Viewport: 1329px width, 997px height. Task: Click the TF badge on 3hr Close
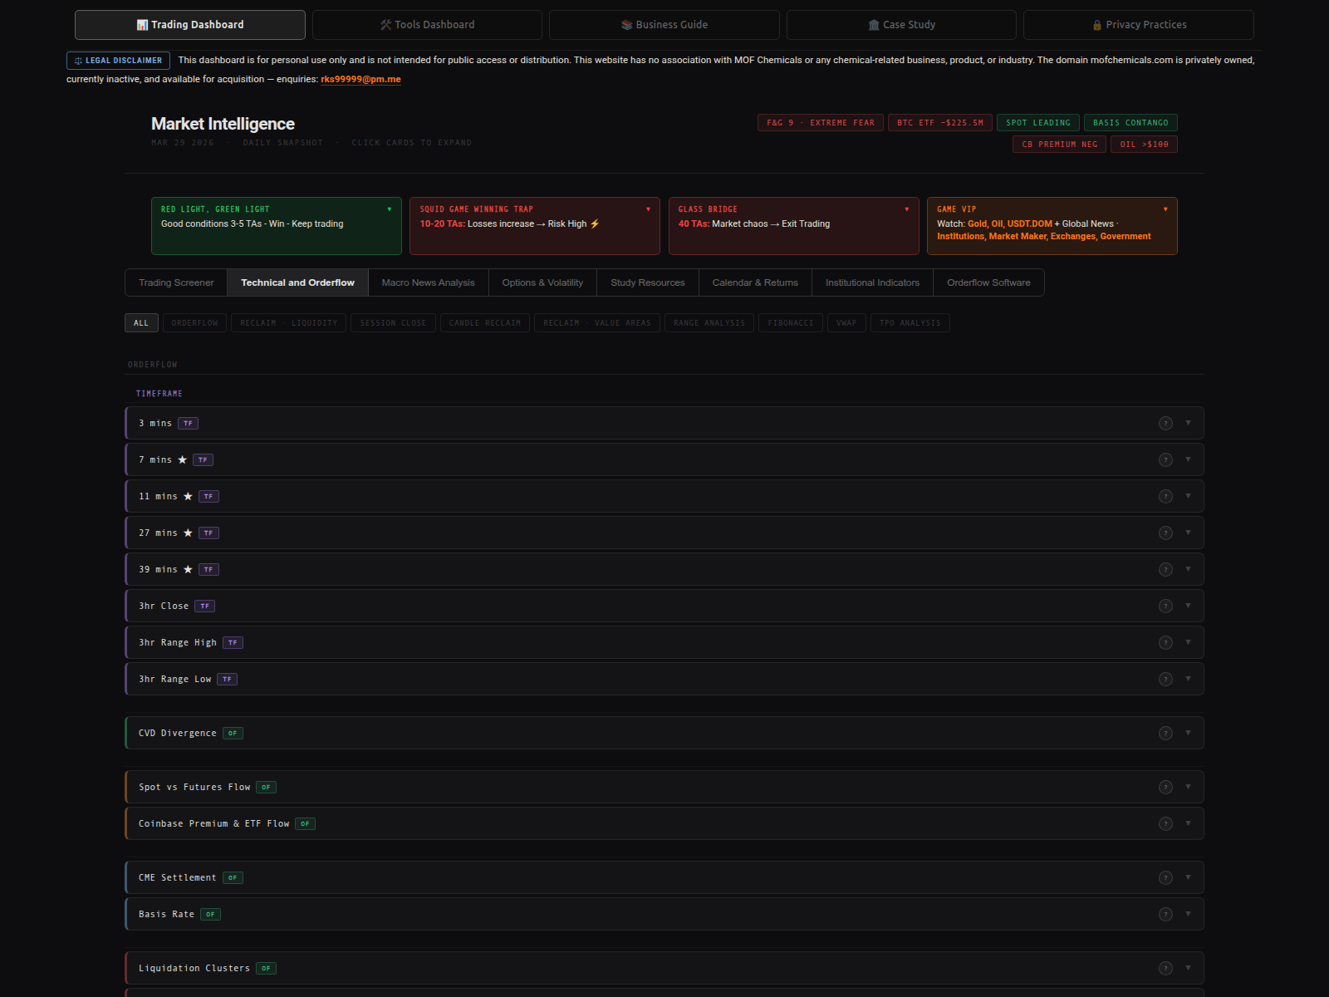point(204,607)
